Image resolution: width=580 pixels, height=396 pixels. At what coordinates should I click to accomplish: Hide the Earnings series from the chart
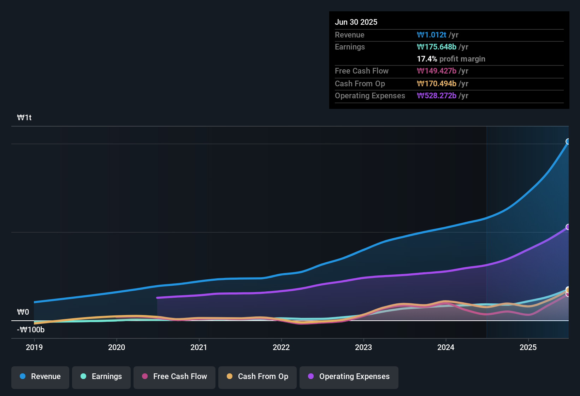click(x=101, y=377)
